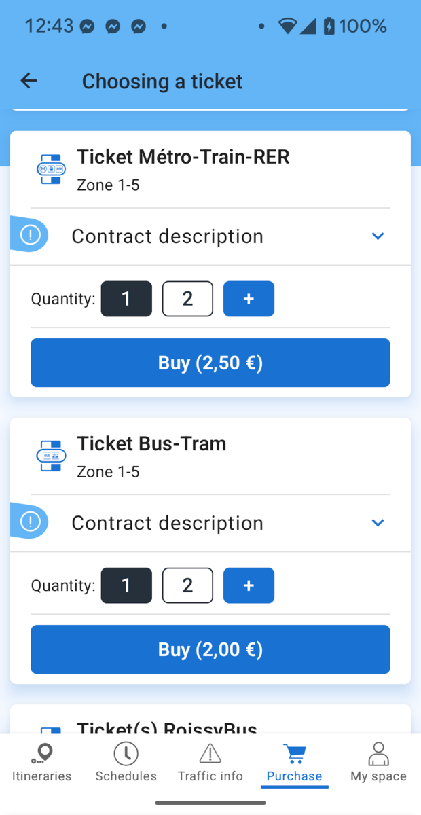Select quantity 2 for Métro-Train-RER ticket
This screenshot has width=421, height=815.
point(187,299)
